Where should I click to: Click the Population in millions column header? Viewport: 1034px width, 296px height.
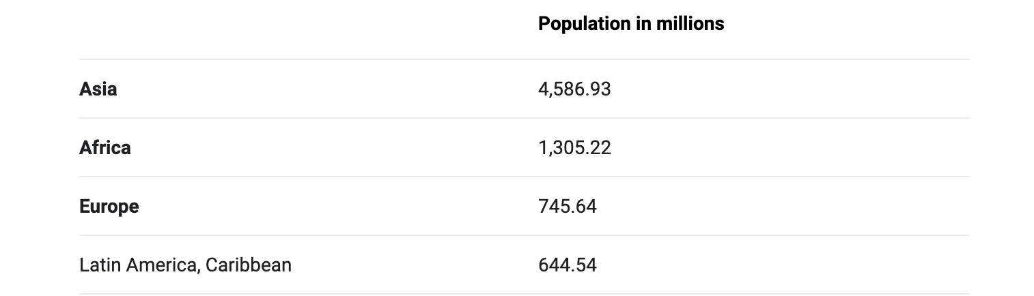pyautogui.click(x=630, y=24)
